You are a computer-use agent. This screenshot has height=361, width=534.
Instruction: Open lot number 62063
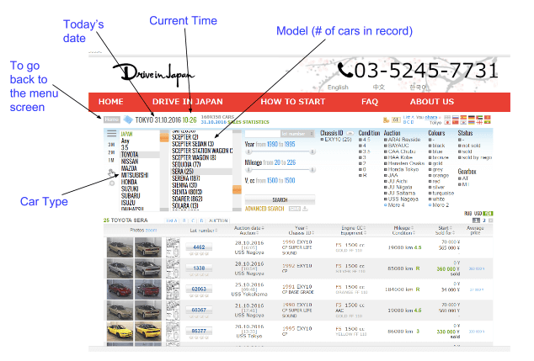tap(199, 289)
